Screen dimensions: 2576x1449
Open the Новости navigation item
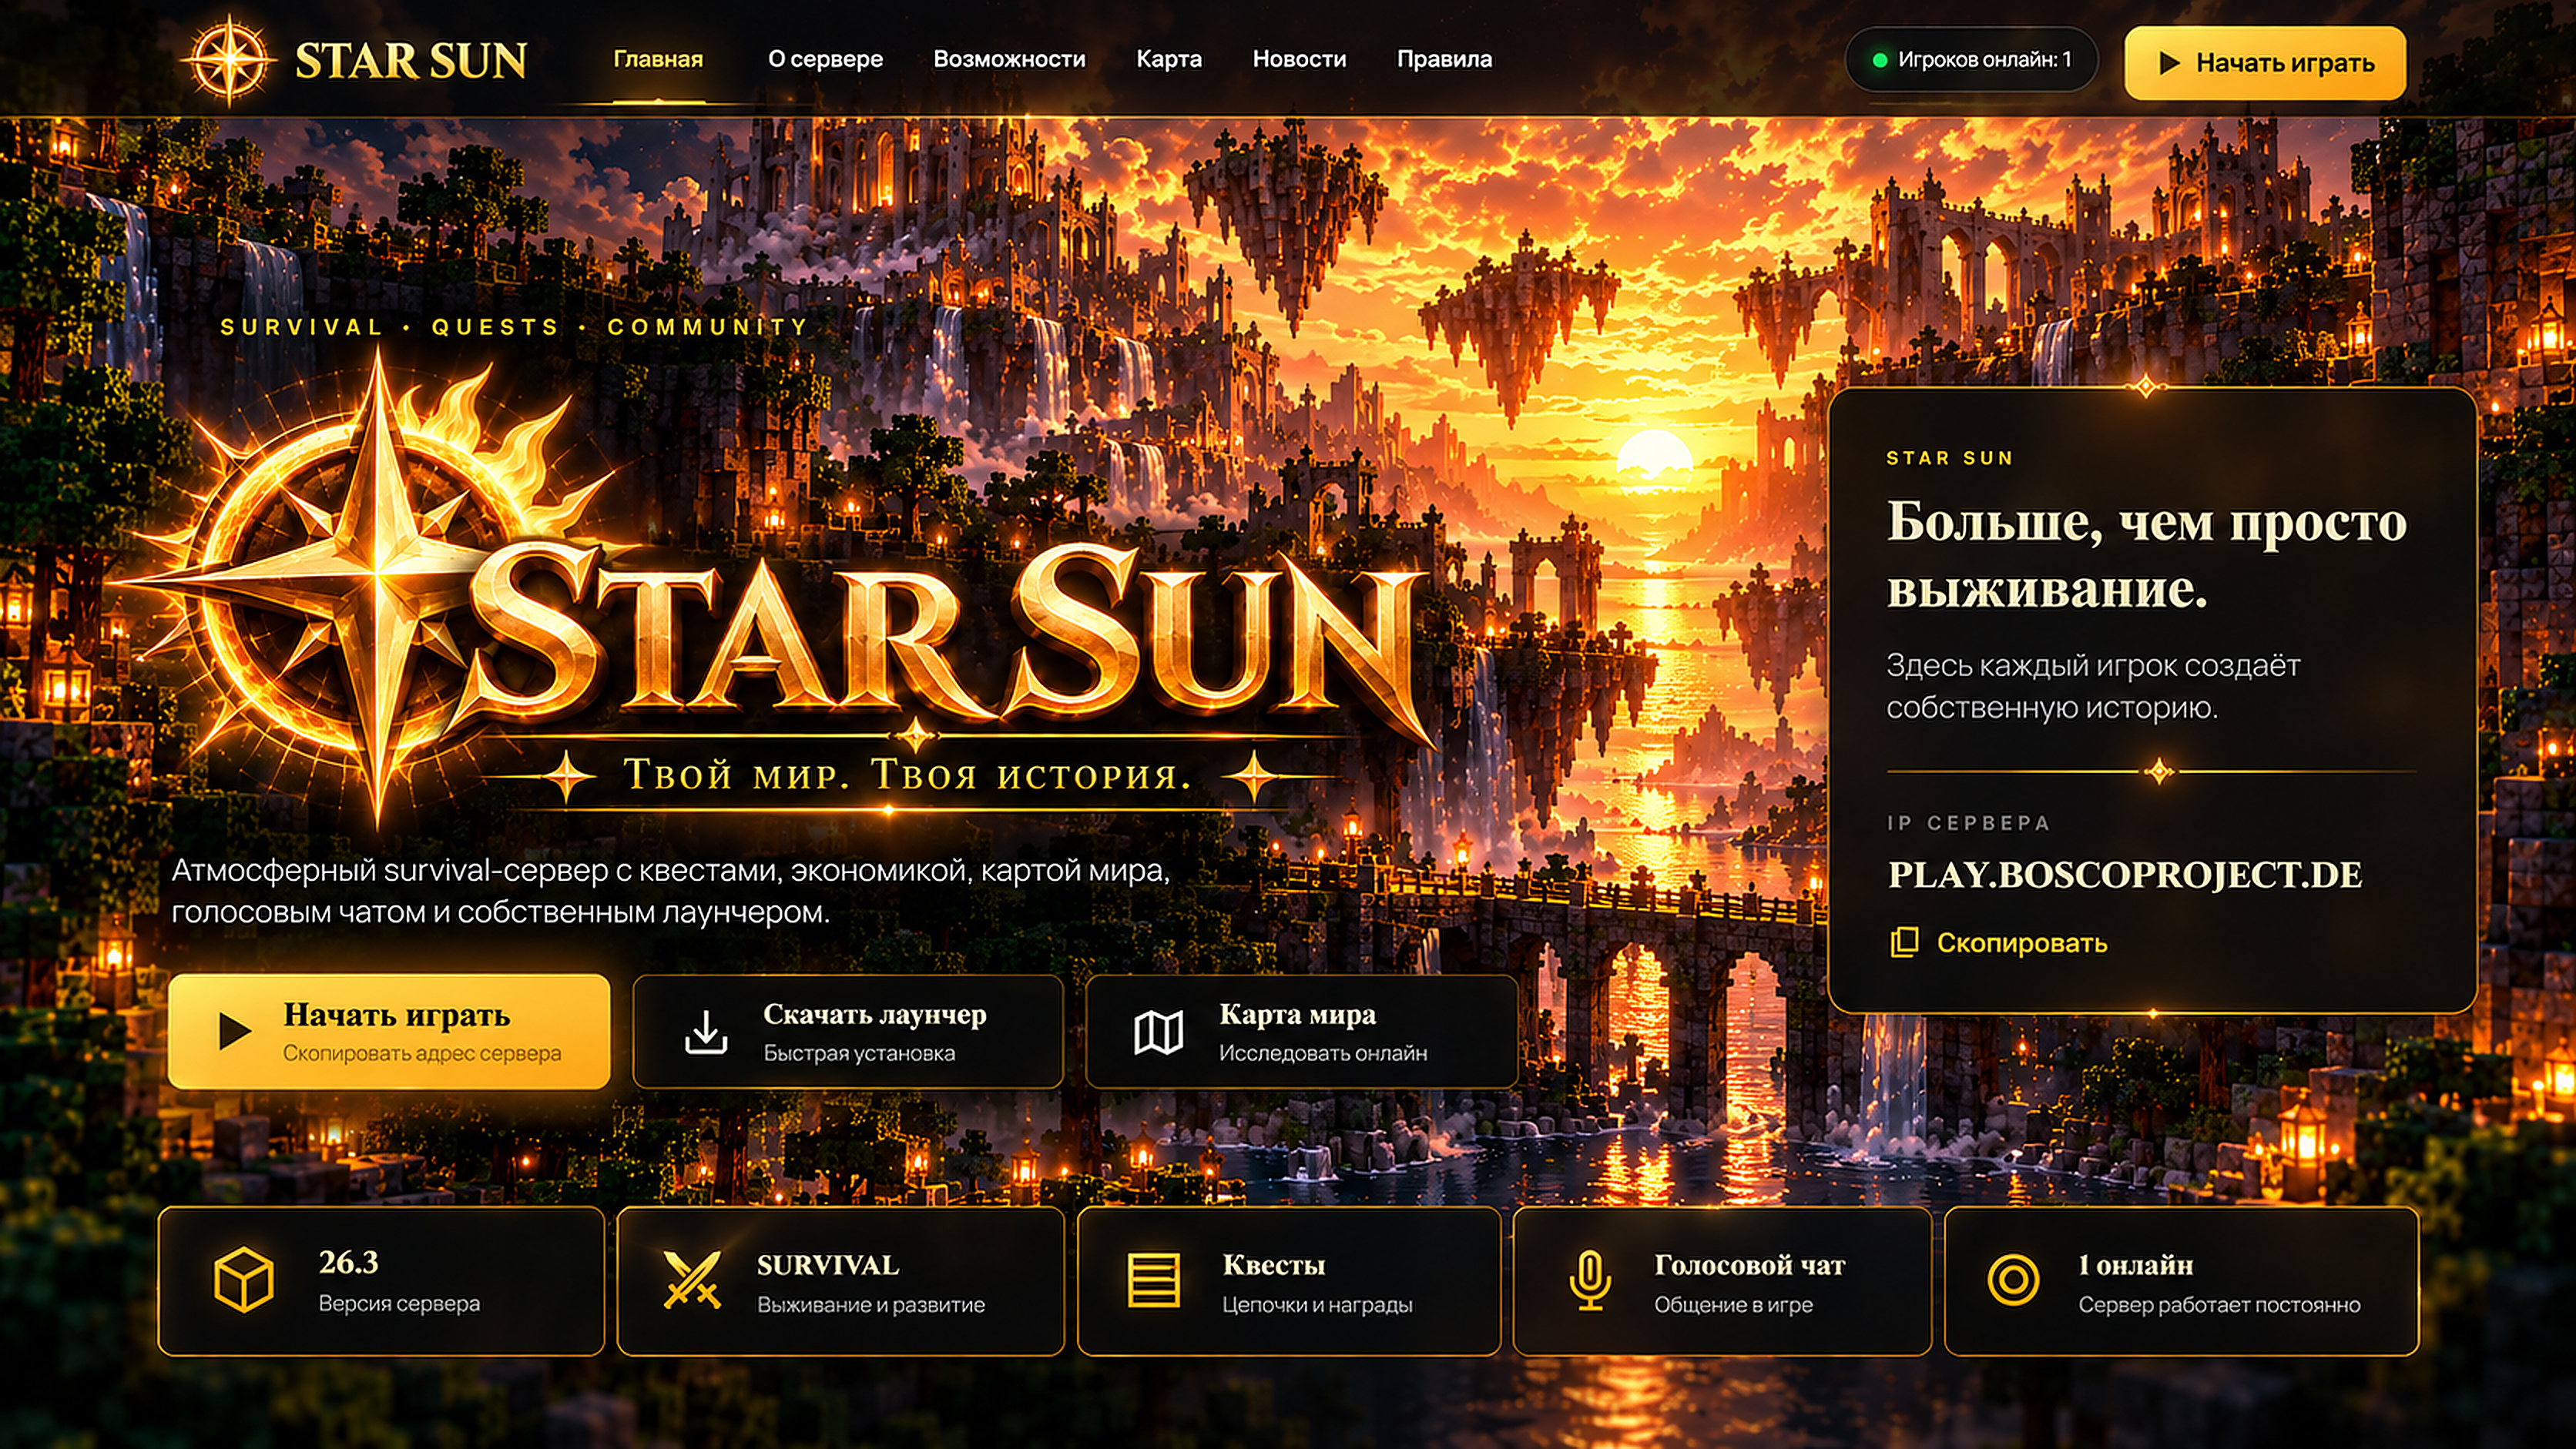pos(1299,59)
